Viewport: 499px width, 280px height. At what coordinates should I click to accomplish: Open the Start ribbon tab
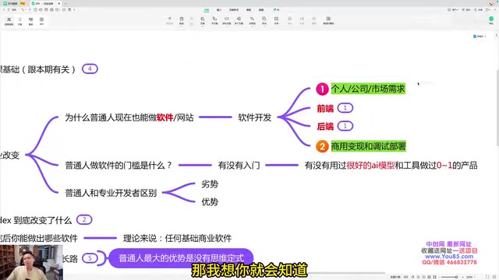206,10
